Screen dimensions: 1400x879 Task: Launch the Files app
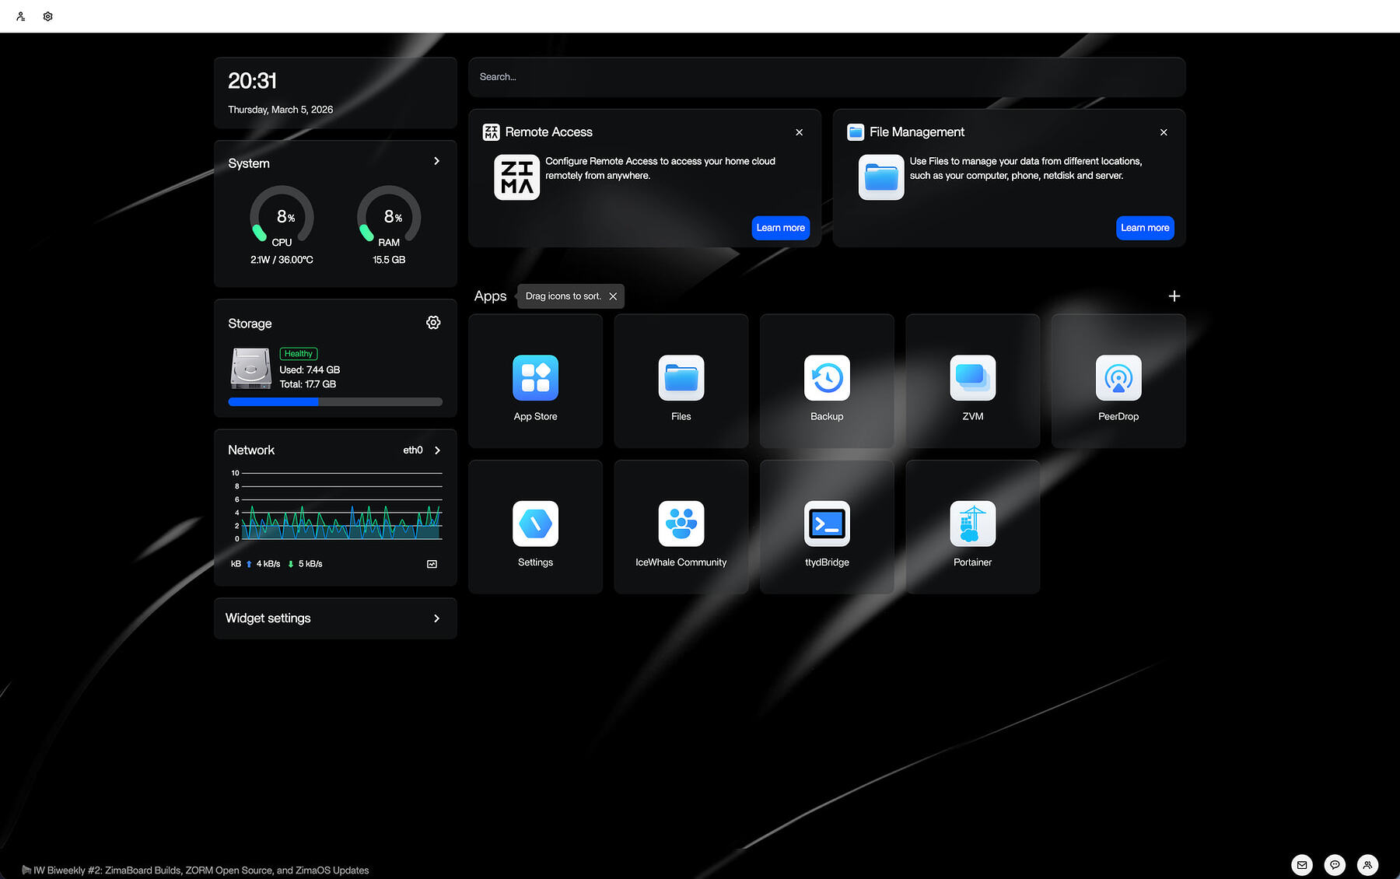tap(681, 379)
